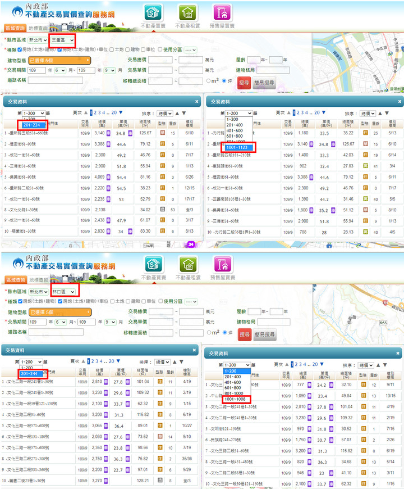The height and width of the screenshot is (489, 404).
Task: Sort descending arrow in 林口區 right results panel
Action: (385, 365)
